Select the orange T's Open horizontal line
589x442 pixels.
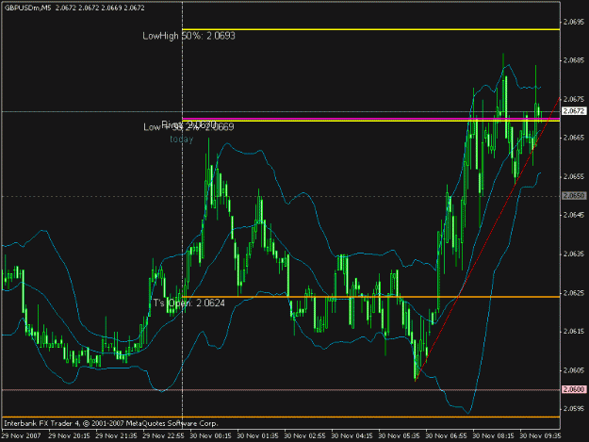[371, 297]
